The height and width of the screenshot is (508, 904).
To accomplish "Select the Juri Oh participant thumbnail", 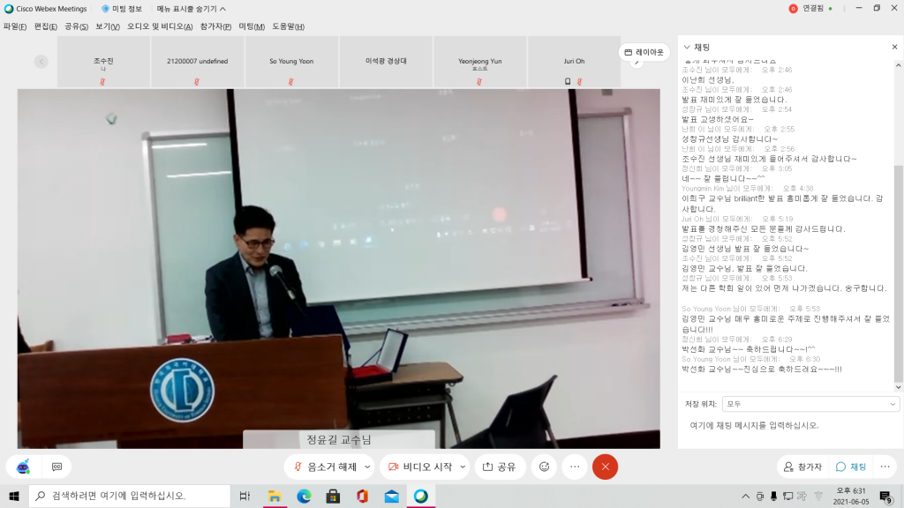I will click(574, 62).
